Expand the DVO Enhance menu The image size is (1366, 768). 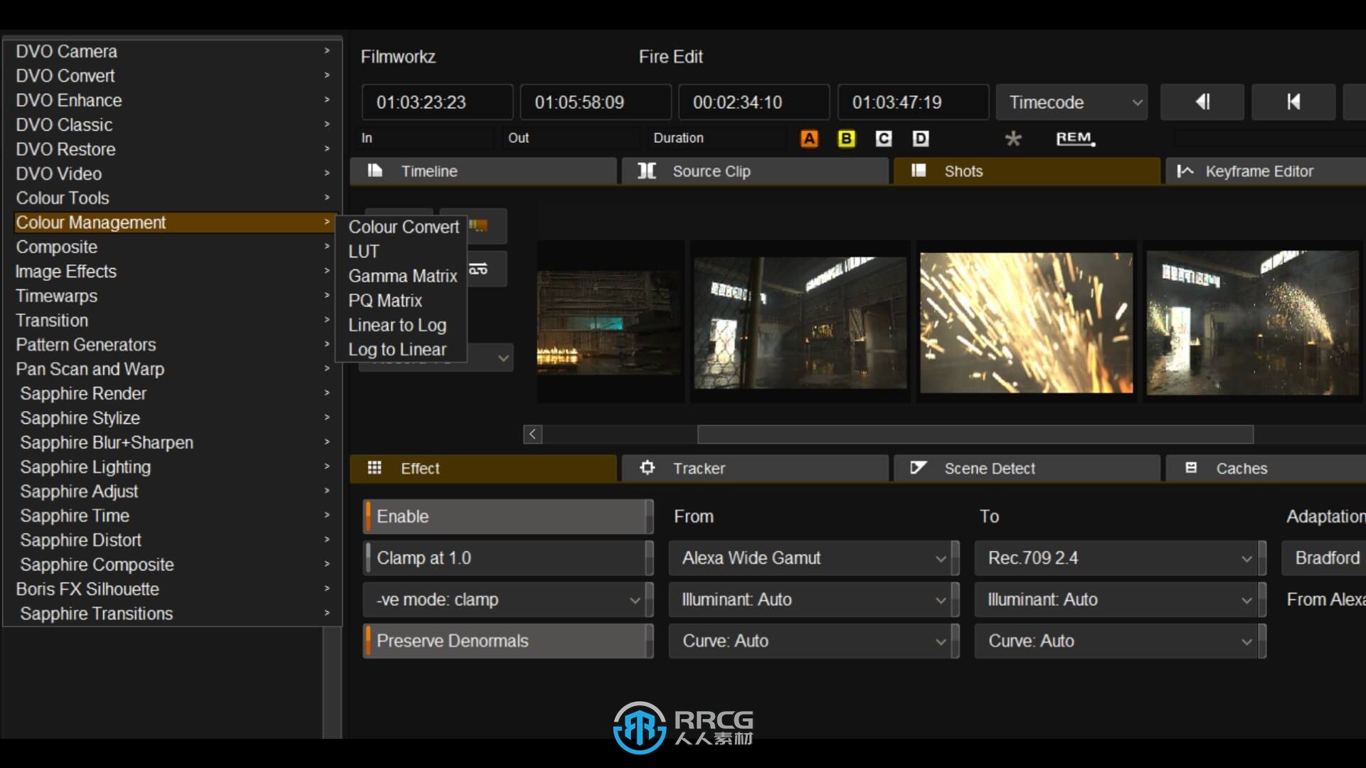tap(173, 100)
